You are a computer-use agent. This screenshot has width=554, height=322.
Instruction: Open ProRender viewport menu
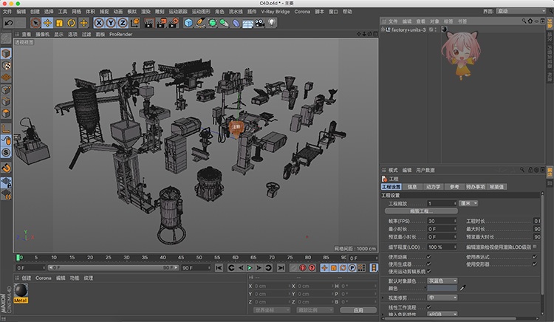[120, 34]
